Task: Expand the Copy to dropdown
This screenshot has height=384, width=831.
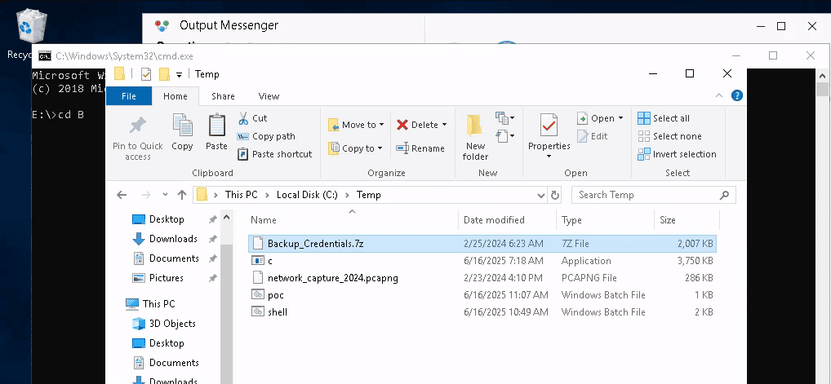Action: pyautogui.click(x=380, y=148)
